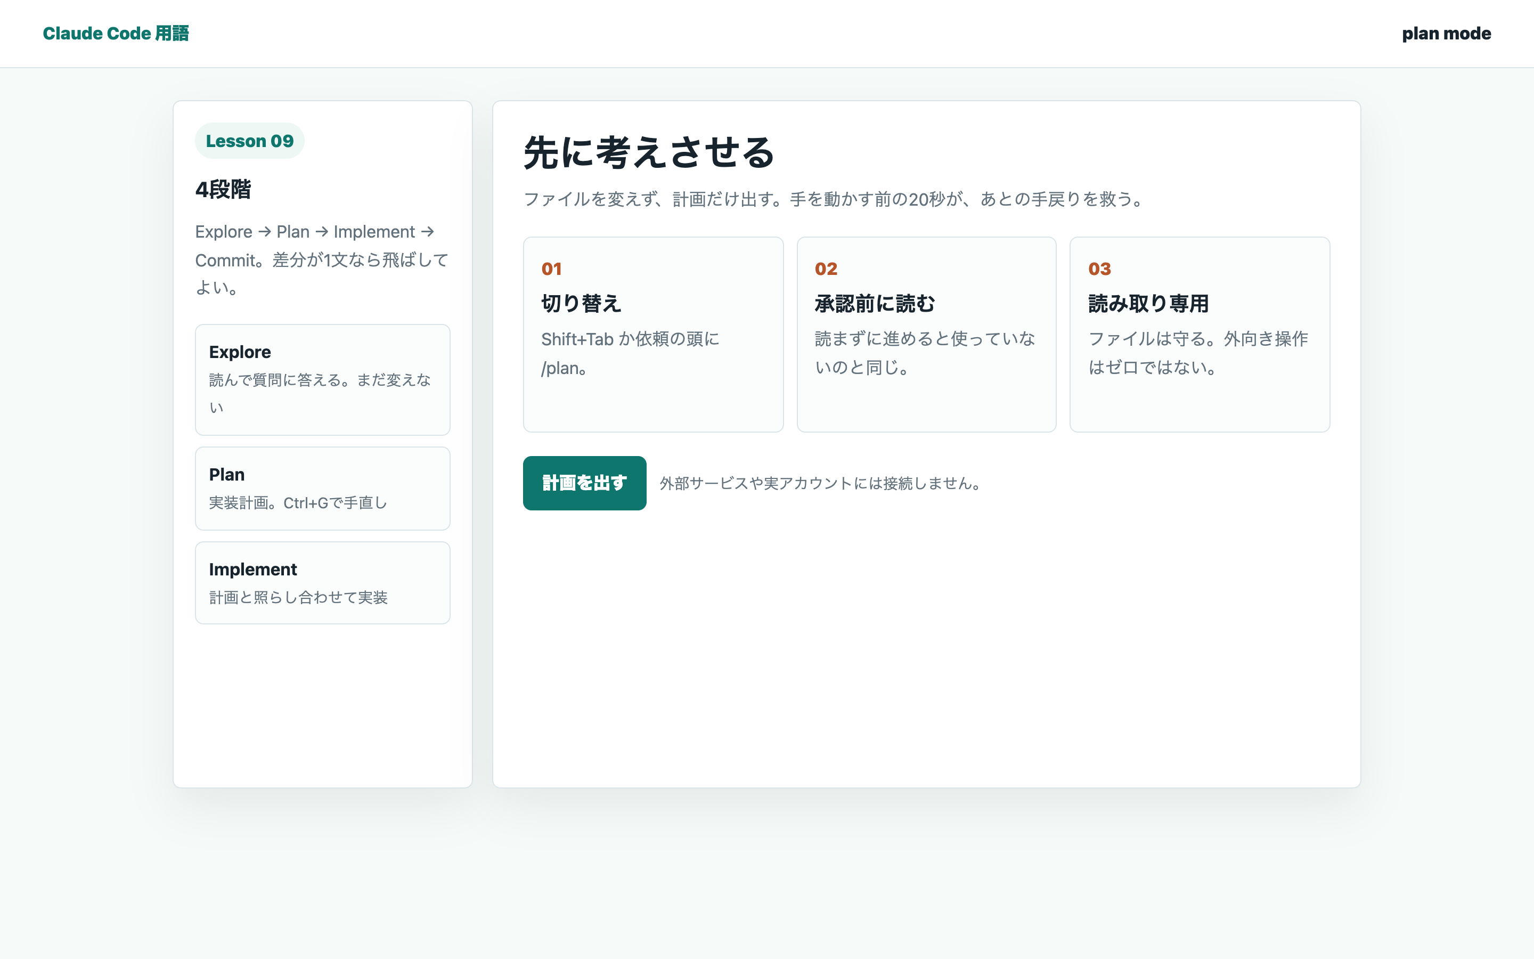
Task: Click the orange 01 number
Action: [x=551, y=269]
